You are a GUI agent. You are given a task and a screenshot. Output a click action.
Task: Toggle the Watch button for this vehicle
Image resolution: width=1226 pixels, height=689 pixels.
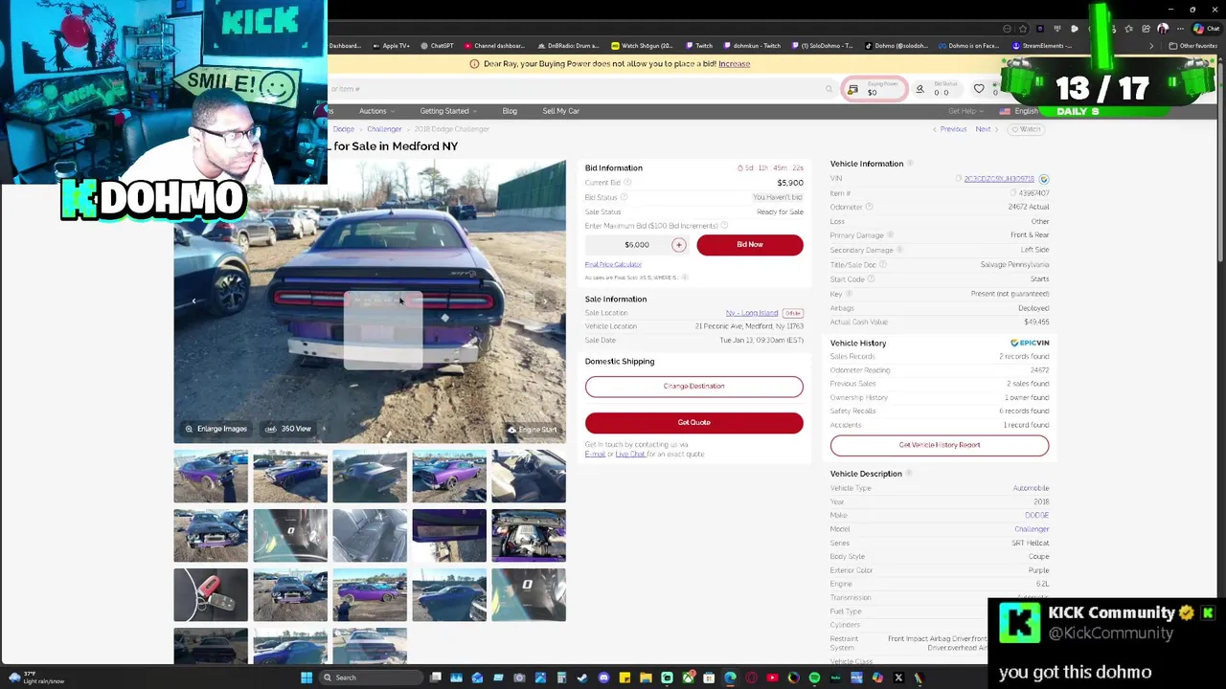point(1026,129)
